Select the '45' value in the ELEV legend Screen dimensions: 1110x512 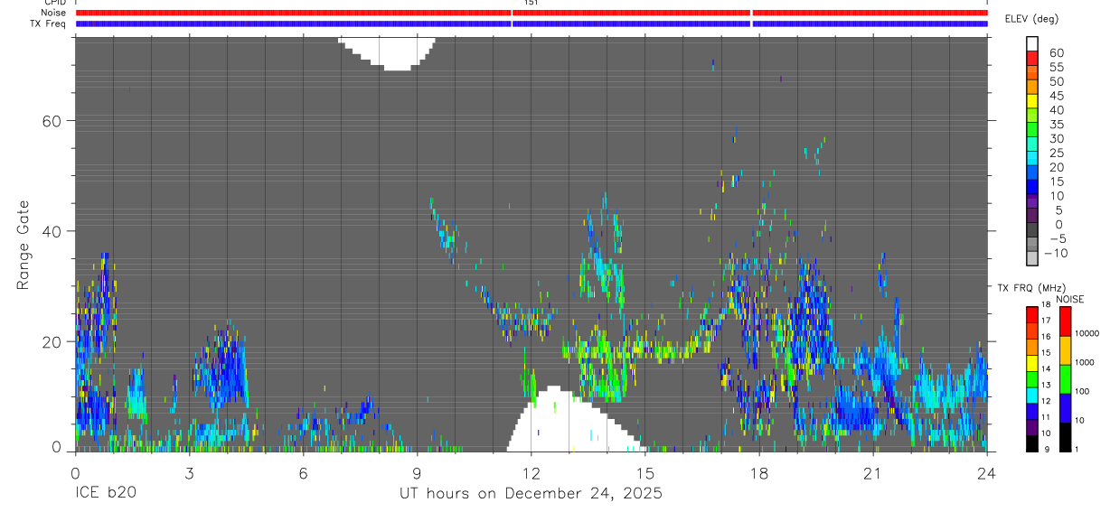point(1057,96)
